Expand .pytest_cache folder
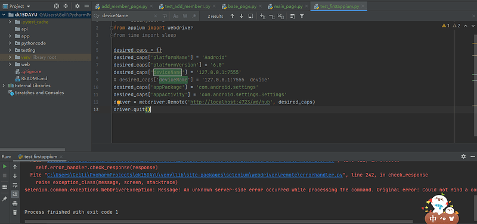 [x=10, y=22]
